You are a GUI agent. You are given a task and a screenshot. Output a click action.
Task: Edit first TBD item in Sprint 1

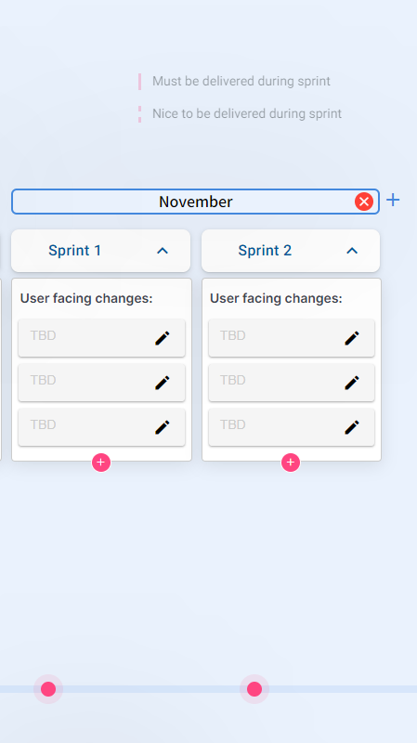162,338
